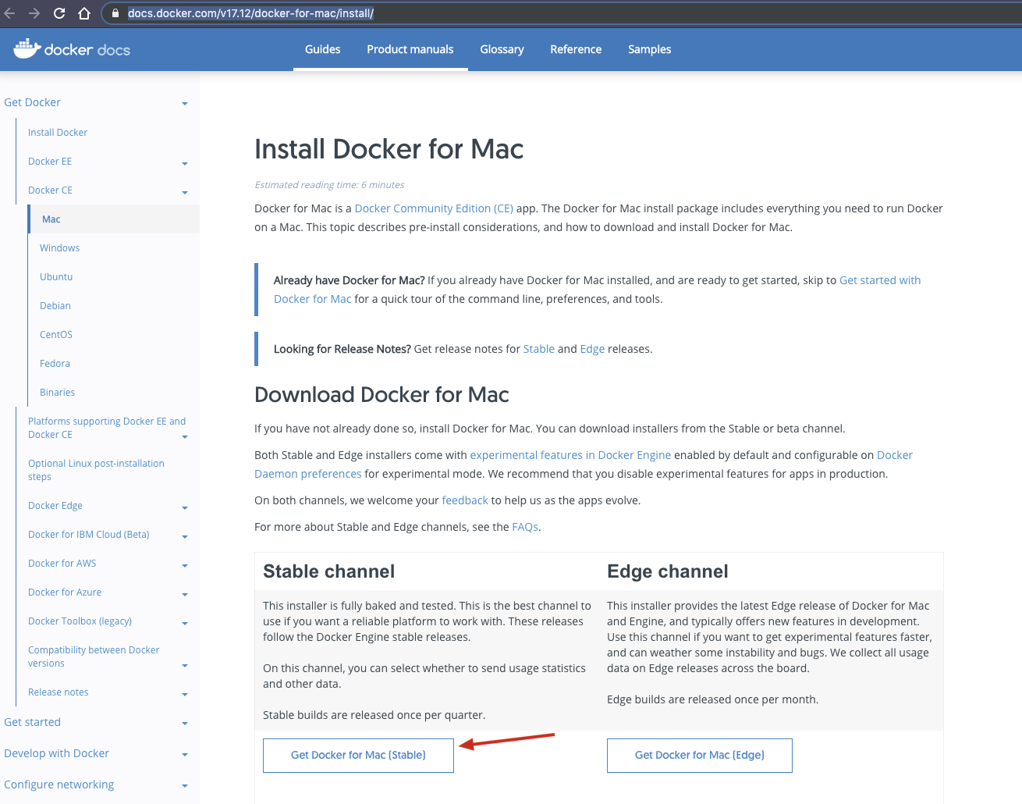
Task: Select Ubuntu in the sidebar
Action: click(56, 277)
